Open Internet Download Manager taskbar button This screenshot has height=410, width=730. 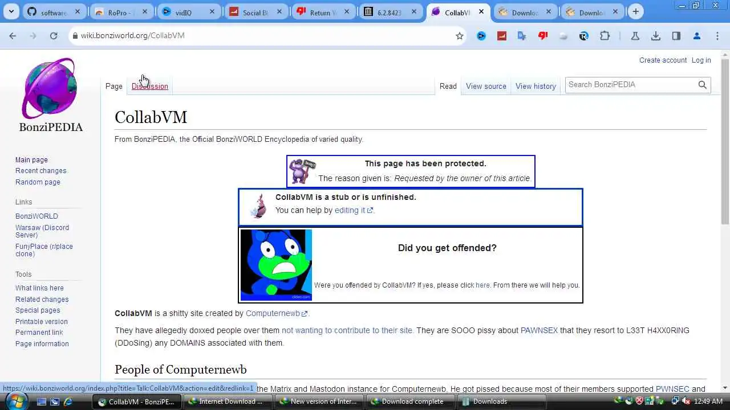coord(228,401)
